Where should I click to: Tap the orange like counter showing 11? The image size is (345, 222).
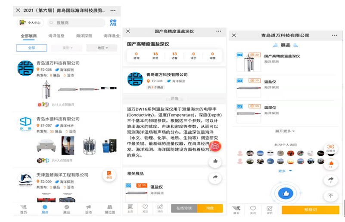pos(330,164)
